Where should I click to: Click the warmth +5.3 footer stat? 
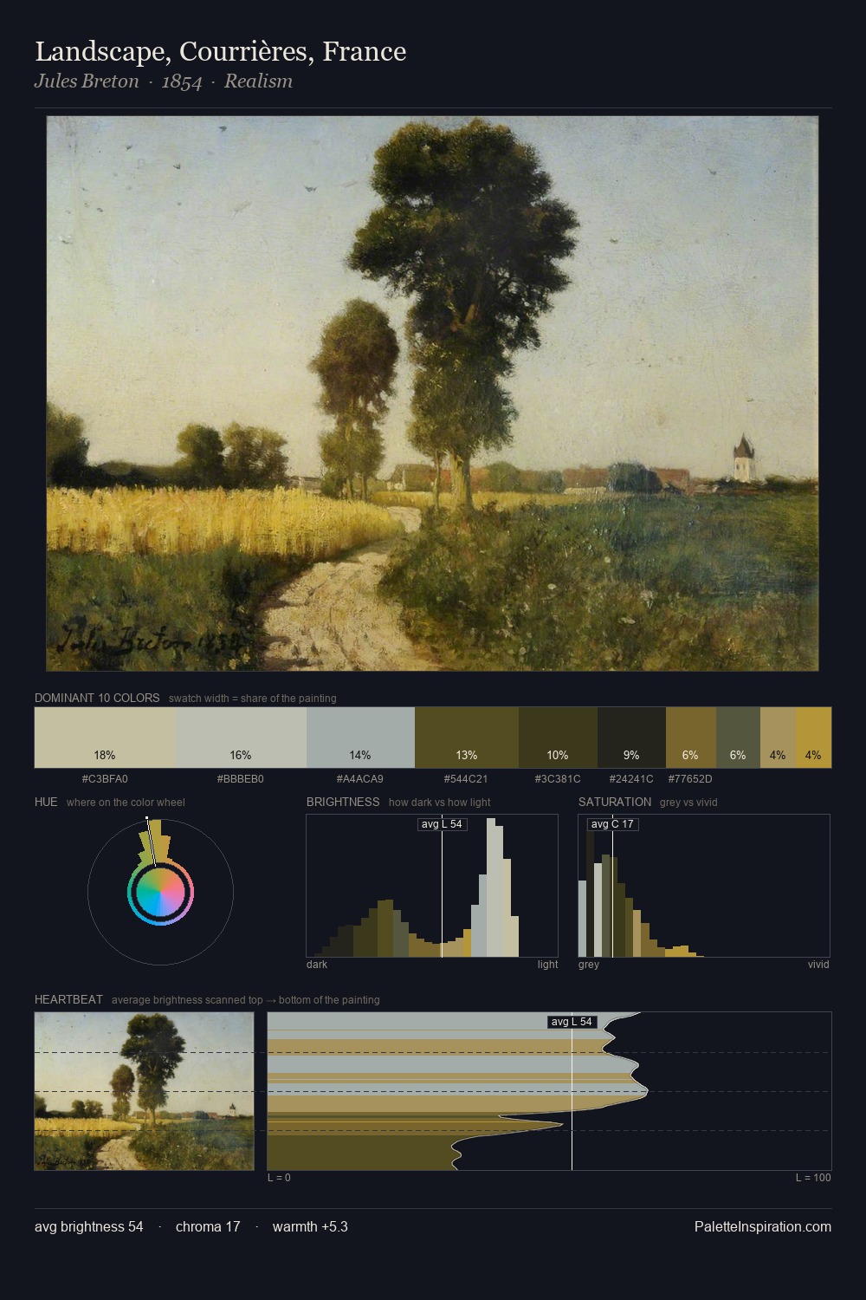click(310, 1226)
